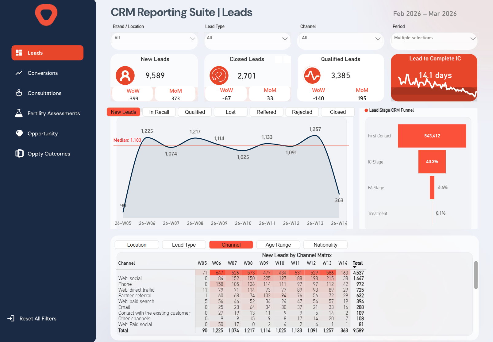Click the Closed Leads head icon
The image size is (493, 342).
click(219, 75)
